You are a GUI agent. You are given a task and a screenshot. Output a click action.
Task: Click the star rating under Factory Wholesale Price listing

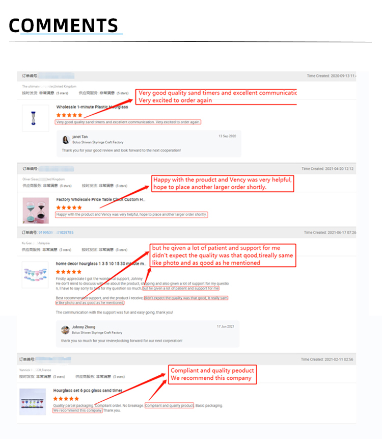coord(69,208)
